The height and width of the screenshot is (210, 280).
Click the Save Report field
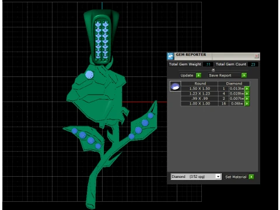click(225, 75)
